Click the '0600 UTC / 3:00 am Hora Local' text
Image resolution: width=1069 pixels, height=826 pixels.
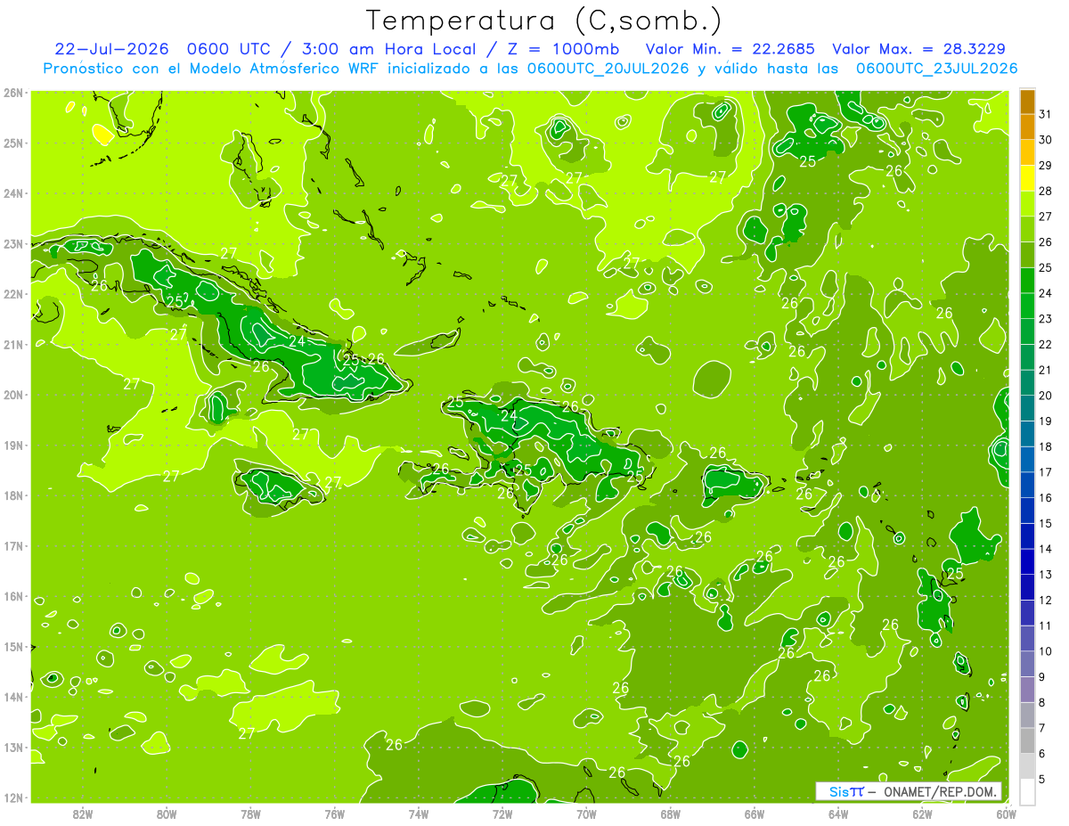pyautogui.click(x=338, y=49)
